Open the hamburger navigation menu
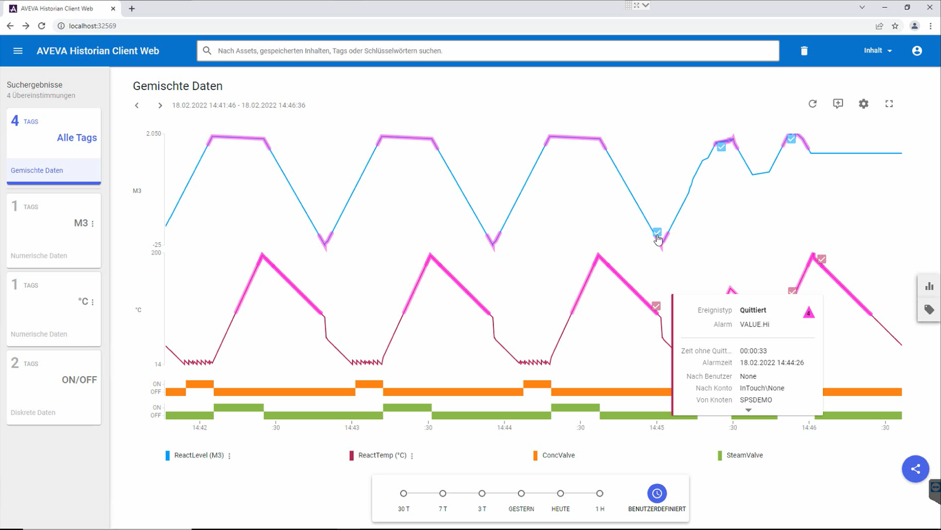The image size is (941, 530). coord(18,51)
